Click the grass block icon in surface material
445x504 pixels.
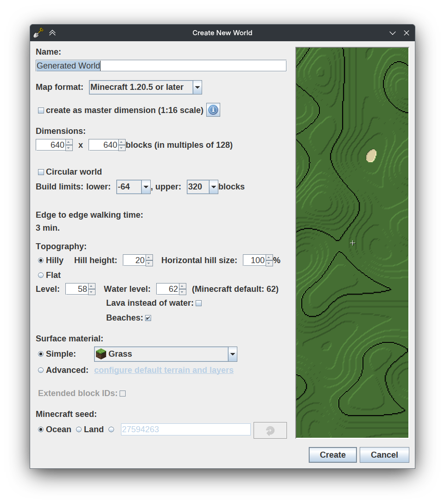(101, 354)
